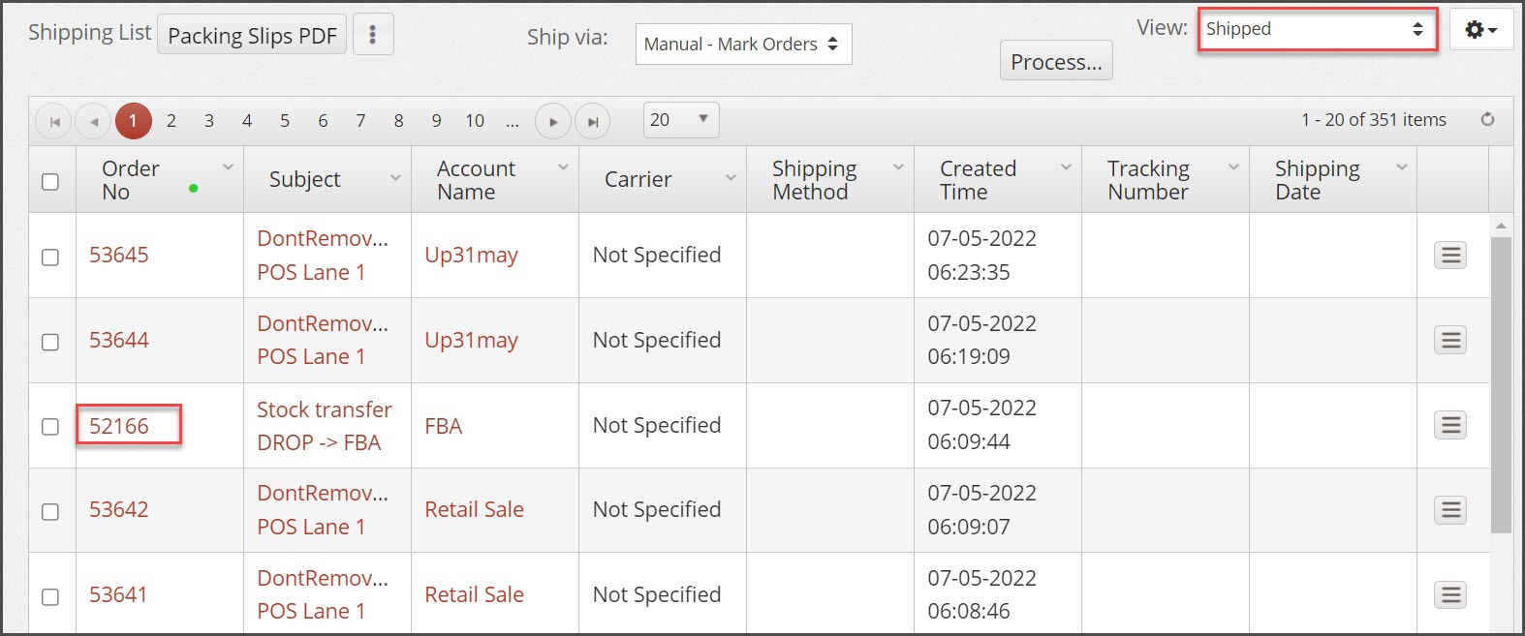The width and height of the screenshot is (1525, 636).
Task: Go to page 2
Action: click(x=171, y=121)
